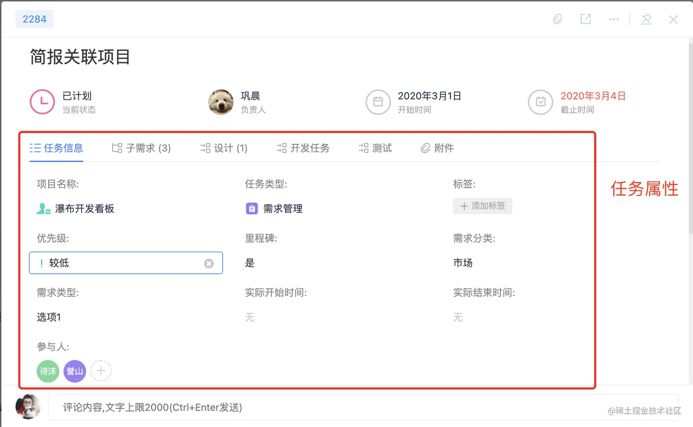Edit start date 2020年3月1日
The image size is (693, 427).
coord(429,96)
